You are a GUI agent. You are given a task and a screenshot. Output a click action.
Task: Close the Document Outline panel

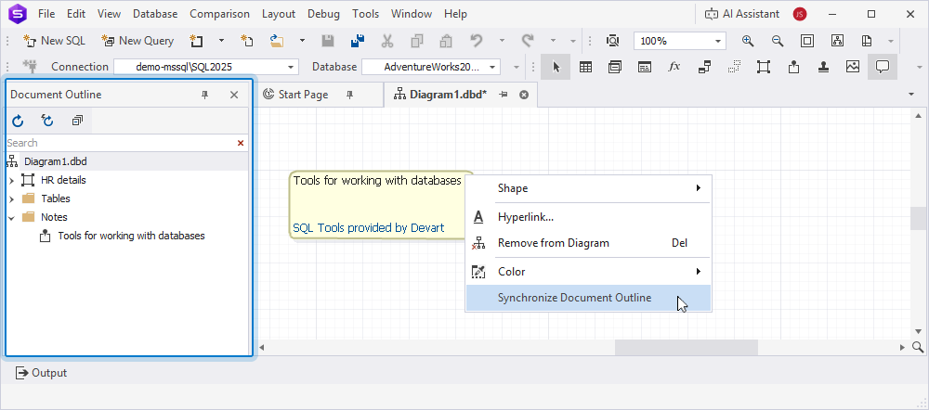(x=234, y=95)
